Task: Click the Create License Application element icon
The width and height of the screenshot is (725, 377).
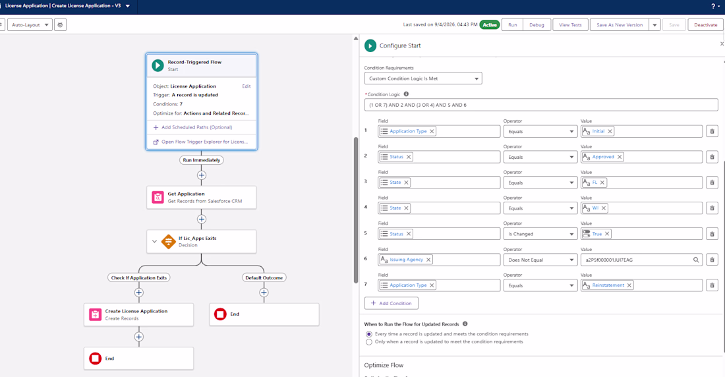Action: (96, 314)
